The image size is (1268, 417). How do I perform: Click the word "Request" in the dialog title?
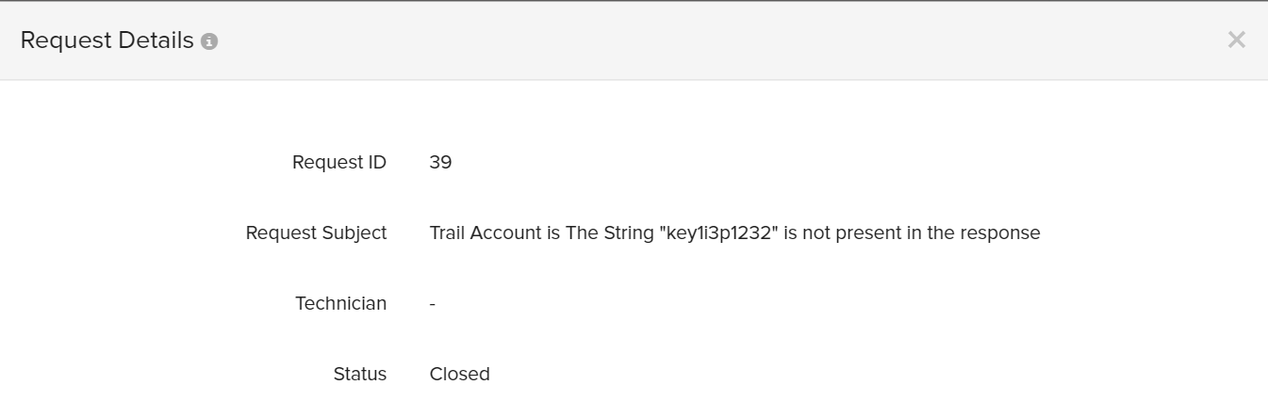click(60, 40)
